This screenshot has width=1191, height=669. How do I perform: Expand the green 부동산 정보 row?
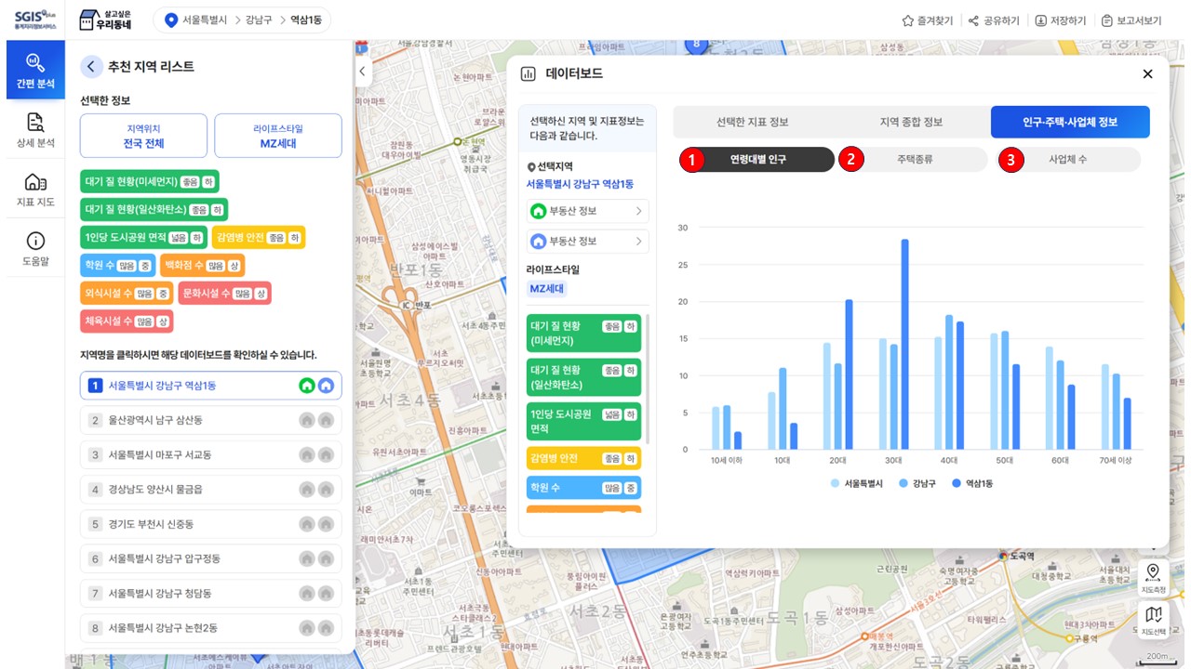(x=587, y=211)
